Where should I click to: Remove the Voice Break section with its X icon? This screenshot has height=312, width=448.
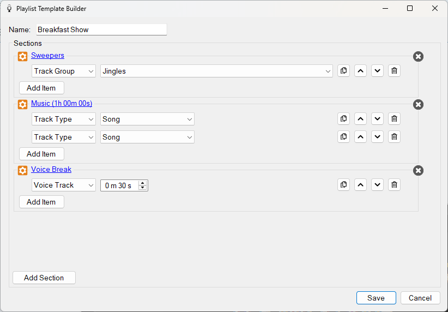[x=418, y=170]
